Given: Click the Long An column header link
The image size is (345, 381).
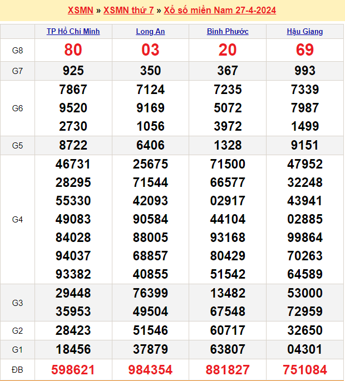Looking at the screenshot, I should pos(150,32).
